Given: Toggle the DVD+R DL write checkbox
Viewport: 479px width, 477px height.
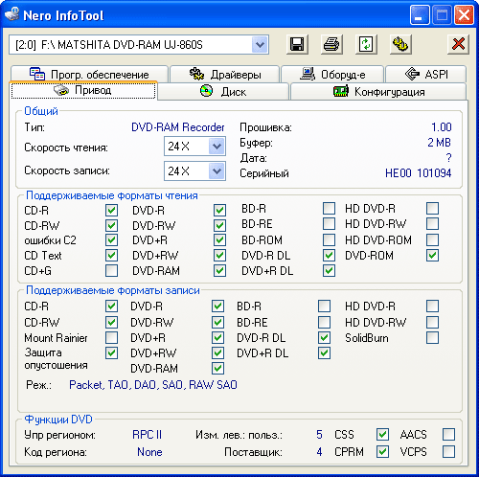Looking at the screenshot, I should pos(324,353).
